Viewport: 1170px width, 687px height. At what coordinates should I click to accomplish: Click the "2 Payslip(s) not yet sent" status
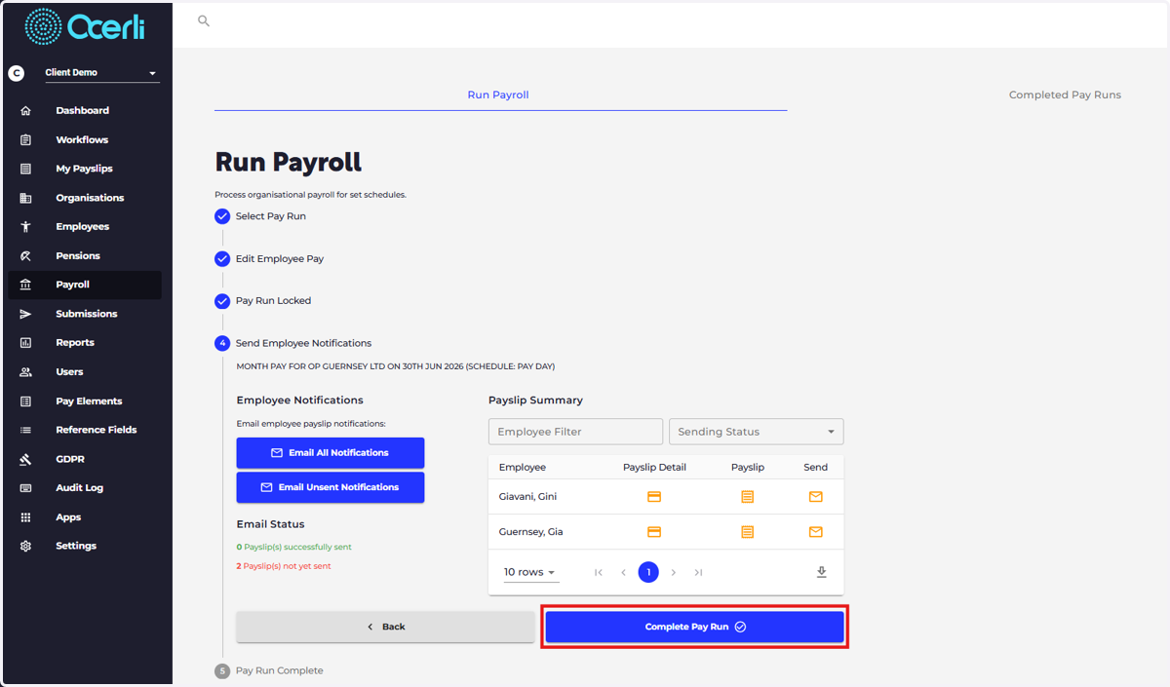click(x=284, y=566)
